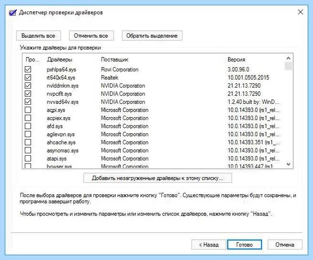Click the Отменить все button
Image resolution: width=313 pixels, height=260 pixels.
[x=91, y=35]
